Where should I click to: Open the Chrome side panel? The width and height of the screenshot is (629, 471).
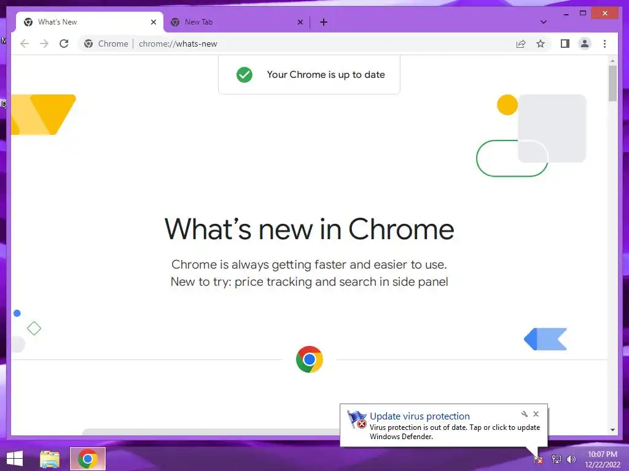coord(565,44)
